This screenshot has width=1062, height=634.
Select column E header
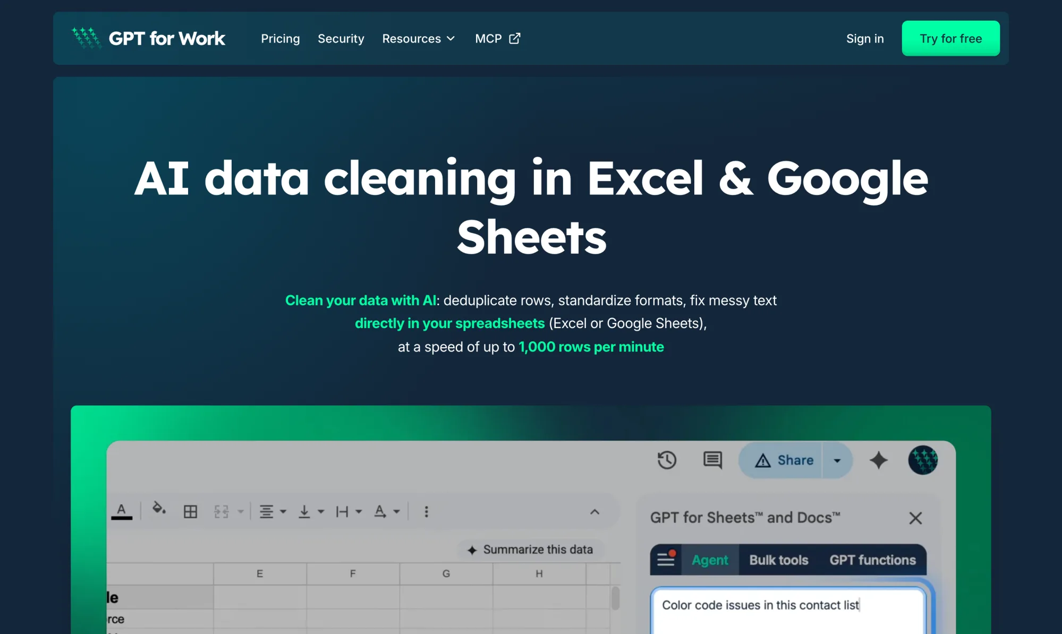260,573
